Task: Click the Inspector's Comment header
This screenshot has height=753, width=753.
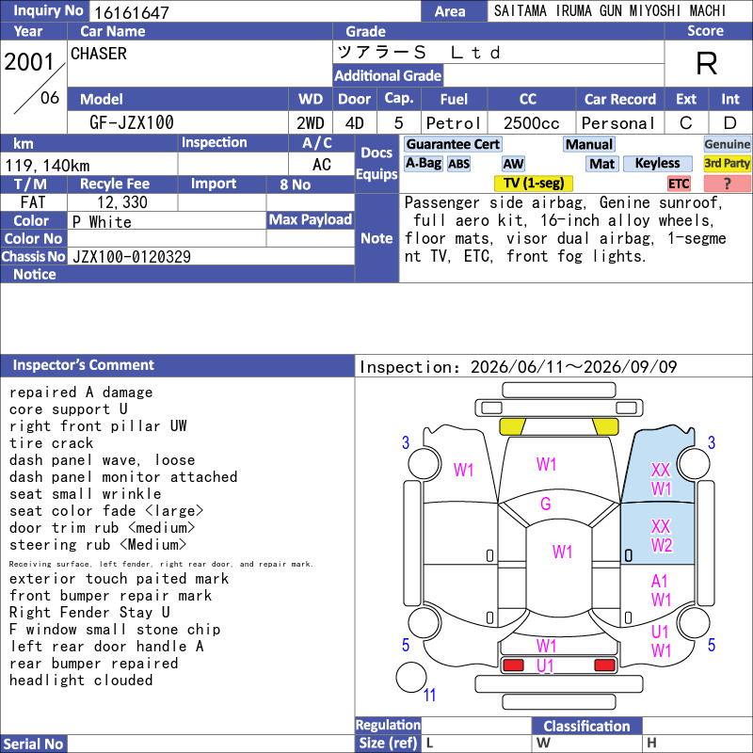Action: (x=177, y=365)
